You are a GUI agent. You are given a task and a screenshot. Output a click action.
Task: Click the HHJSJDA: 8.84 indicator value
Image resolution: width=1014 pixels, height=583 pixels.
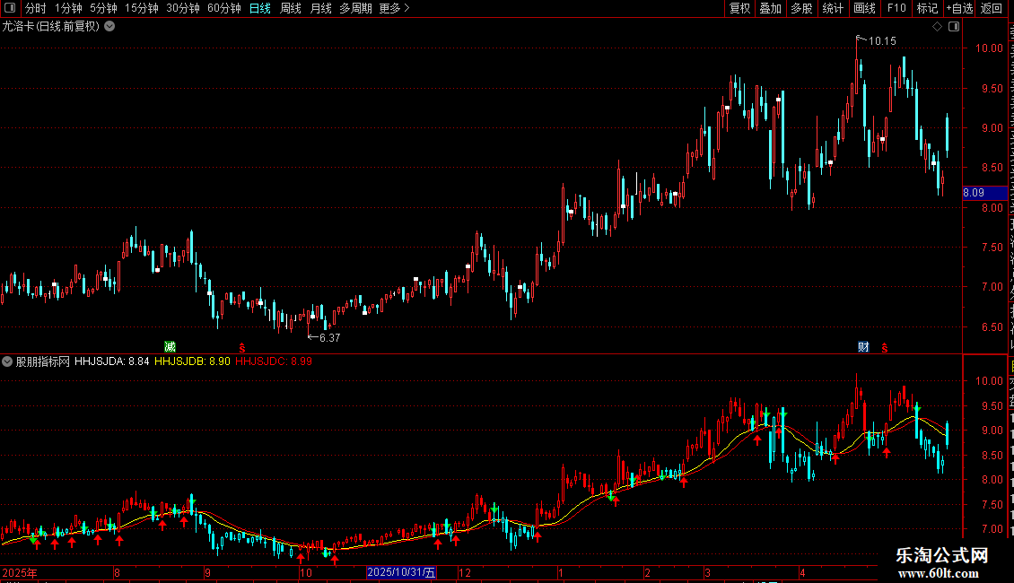point(112,361)
